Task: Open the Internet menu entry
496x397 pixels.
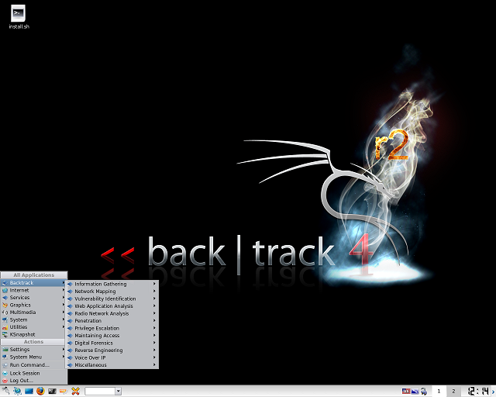Action: [x=33, y=290]
